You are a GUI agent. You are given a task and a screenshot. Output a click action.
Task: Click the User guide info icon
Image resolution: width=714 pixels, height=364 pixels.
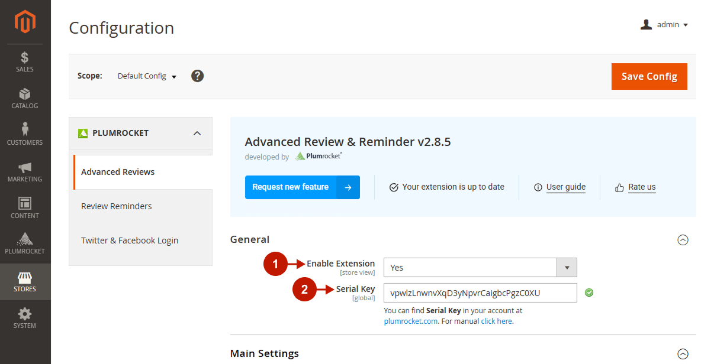coord(538,187)
